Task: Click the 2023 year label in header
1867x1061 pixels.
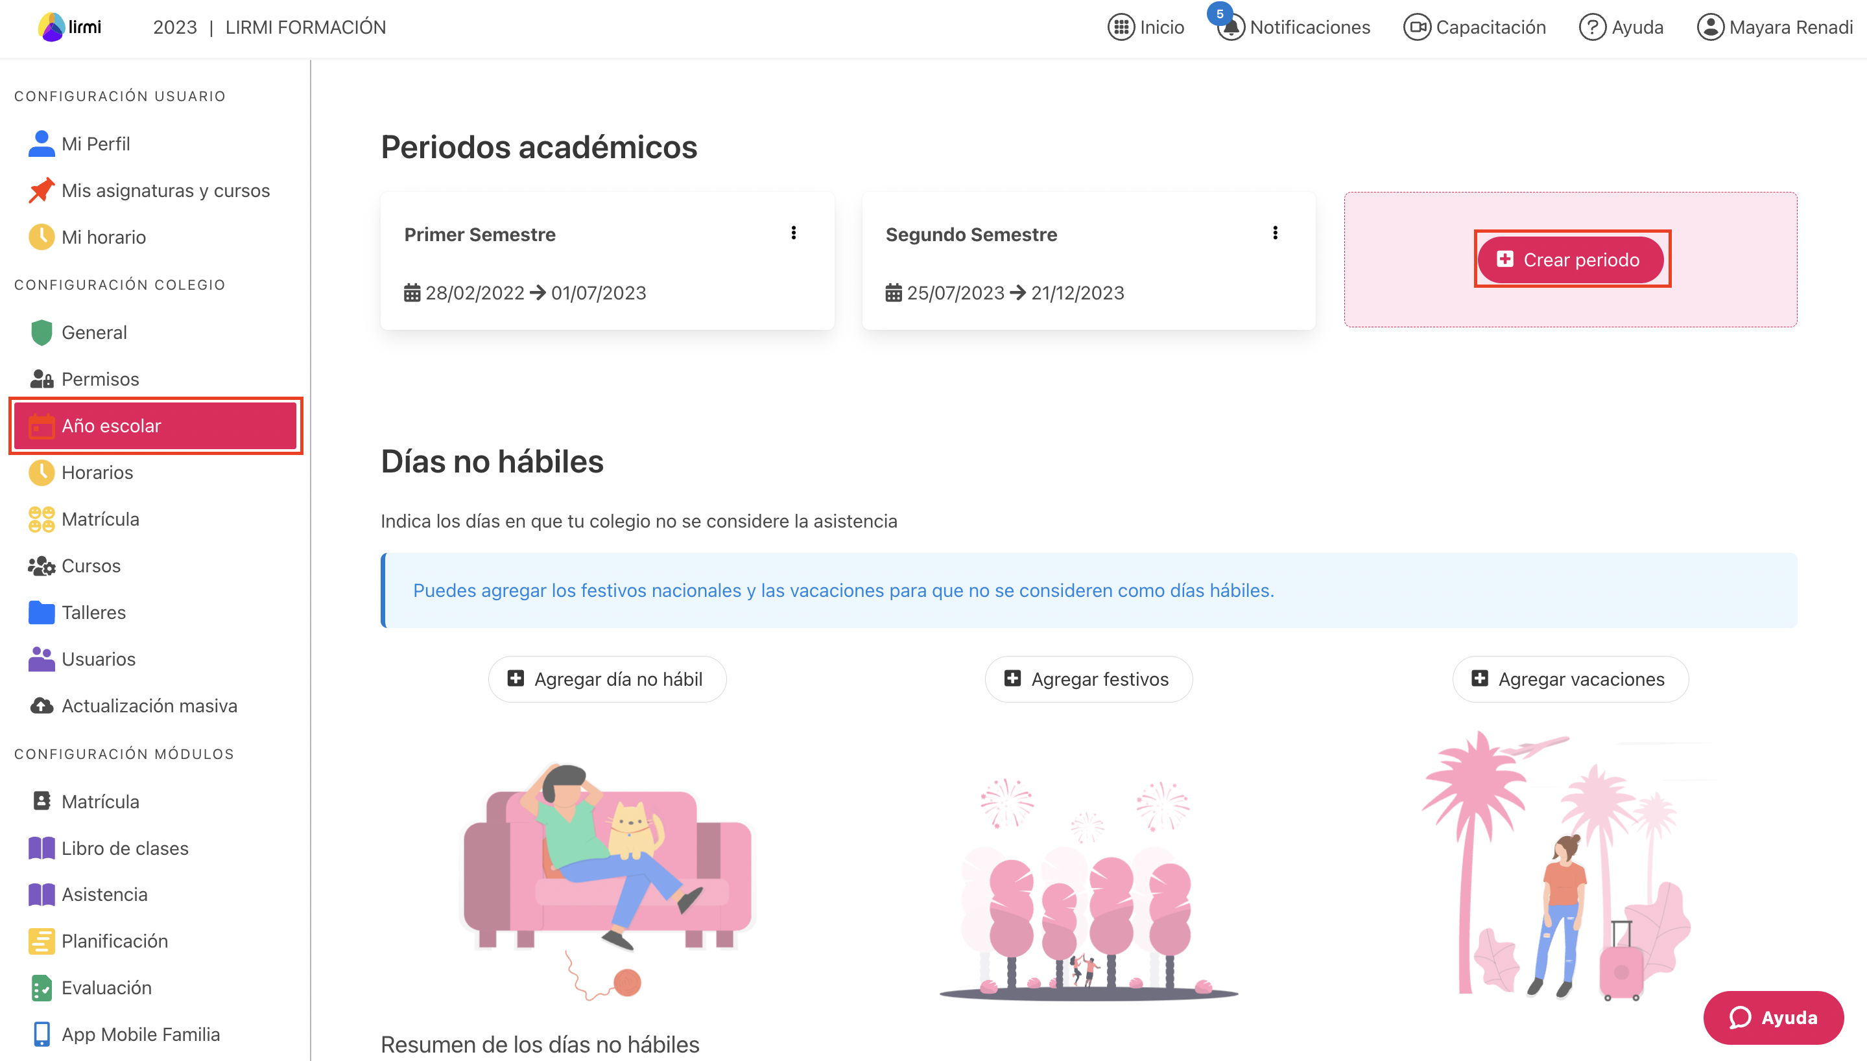Action: (175, 27)
